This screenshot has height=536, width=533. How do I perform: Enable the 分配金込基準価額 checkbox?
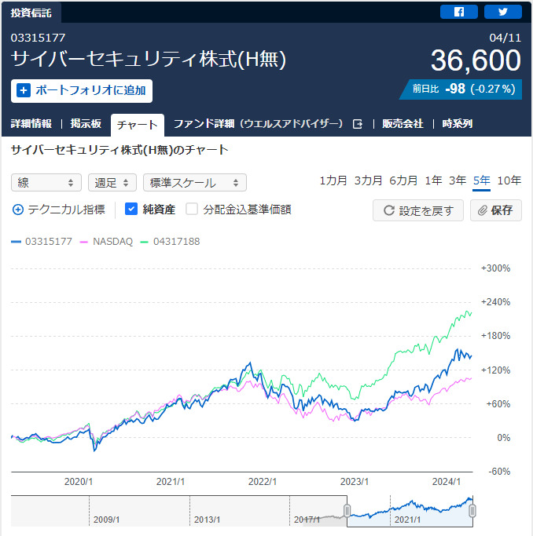tap(192, 210)
